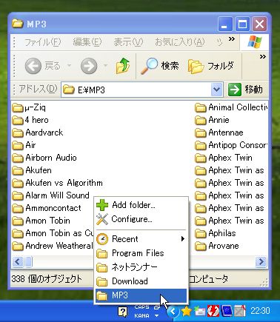The image size is (280, 322).
Task: Select the Antipop Consortium folder
Action: (x=231, y=145)
